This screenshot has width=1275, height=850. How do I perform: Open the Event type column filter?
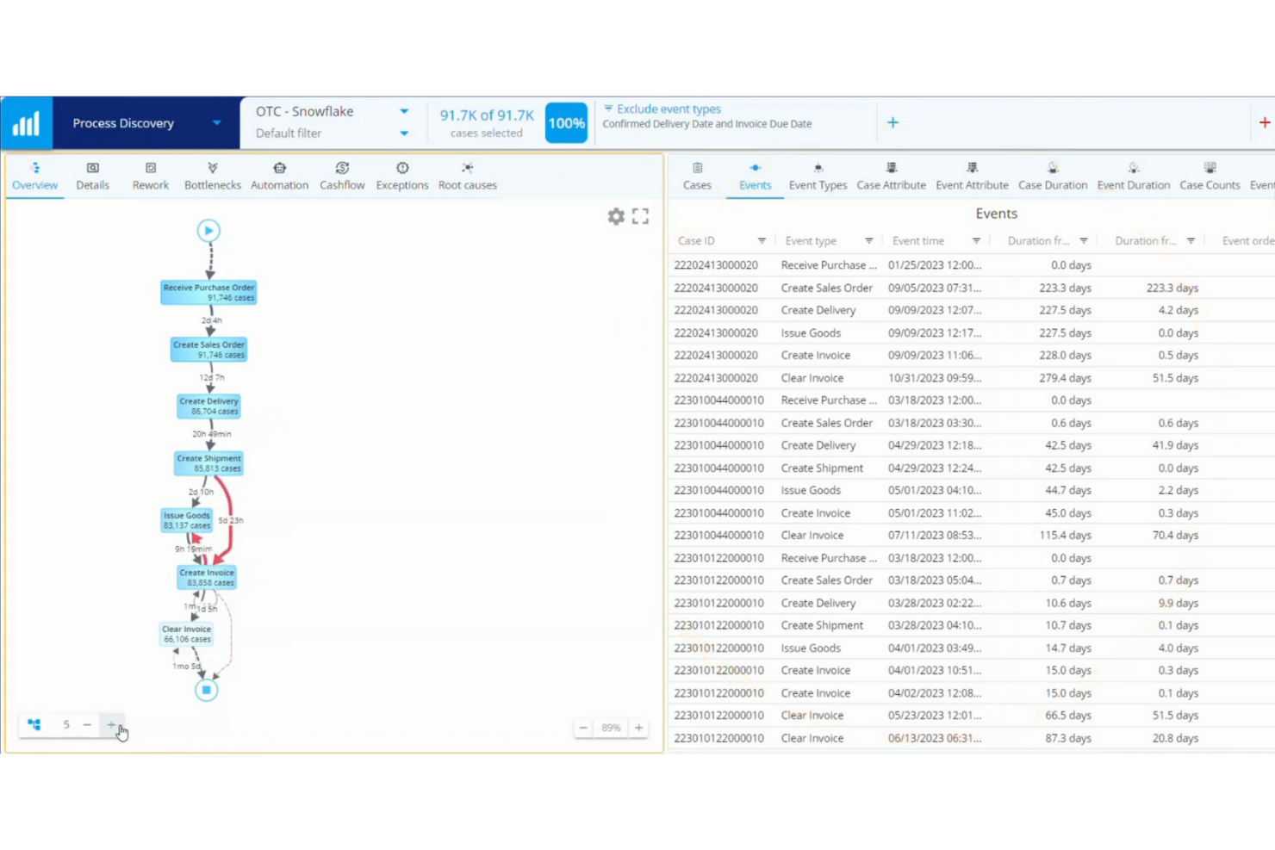[x=869, y=240]
